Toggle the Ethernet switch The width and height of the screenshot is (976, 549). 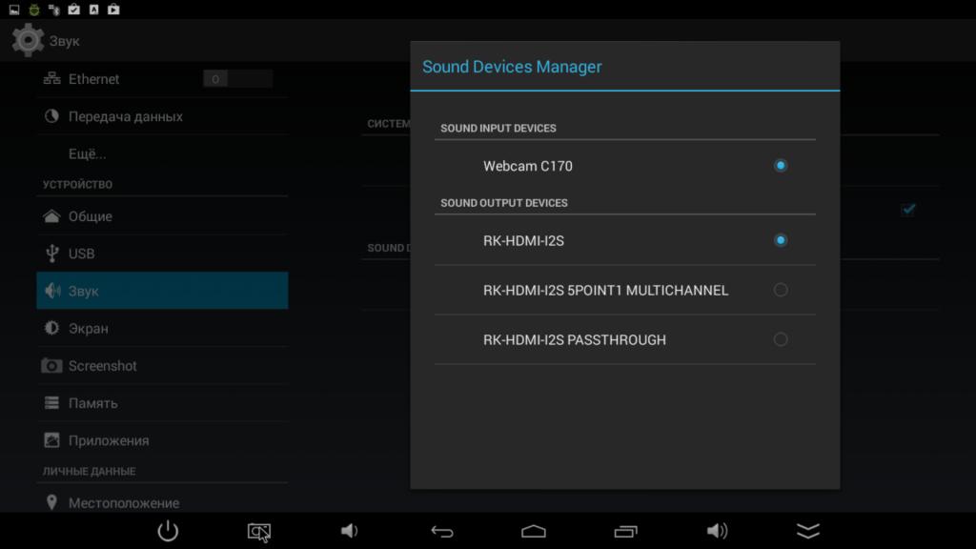tap(237, 79)
